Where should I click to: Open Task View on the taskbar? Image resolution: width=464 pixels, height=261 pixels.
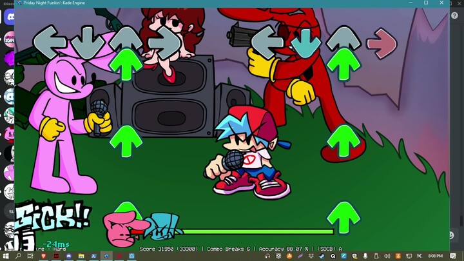click(x=30, y=256)
